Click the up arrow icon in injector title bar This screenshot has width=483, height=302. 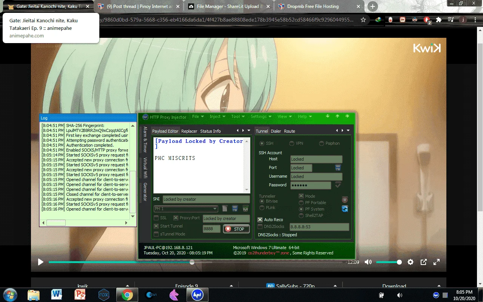337,116
